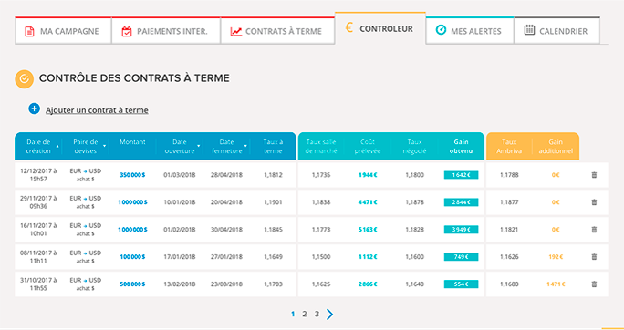This screenshot has height=330, width=624.
Task: Delete the 12/12/2017 contract via trash icon
Action: [594, 175]
